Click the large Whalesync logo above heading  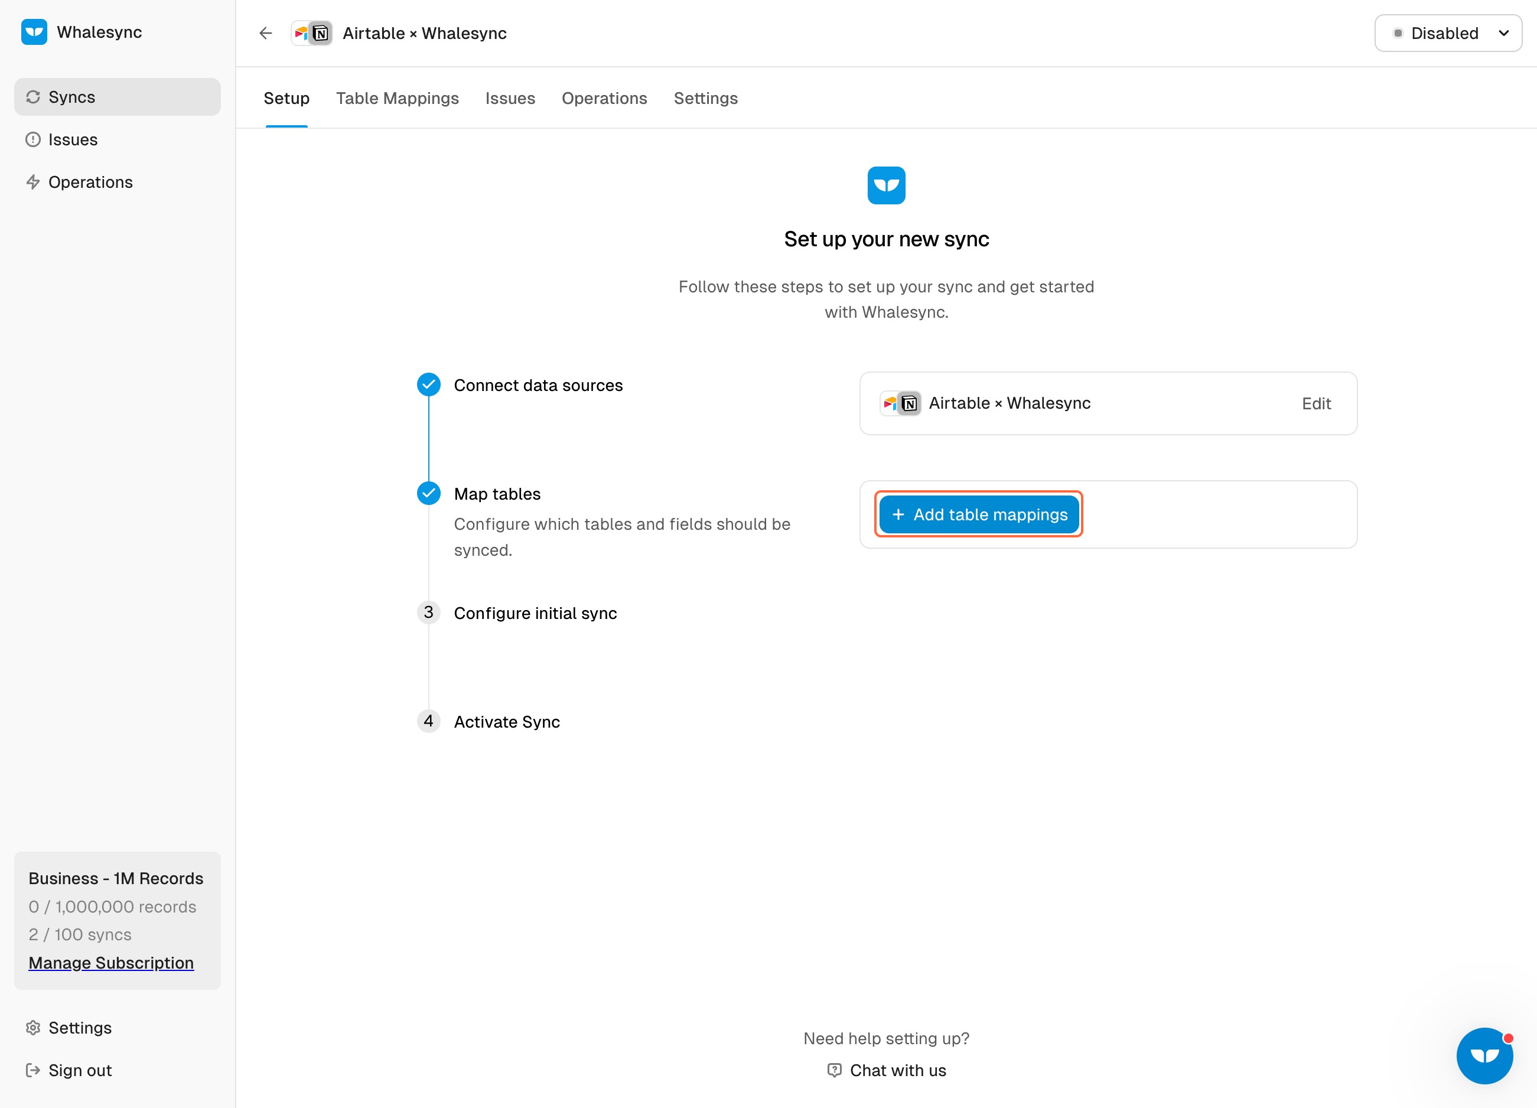point(885,185)
